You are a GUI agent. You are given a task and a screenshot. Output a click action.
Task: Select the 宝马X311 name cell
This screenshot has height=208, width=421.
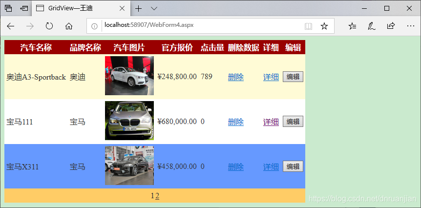click(x=22, y=167)
